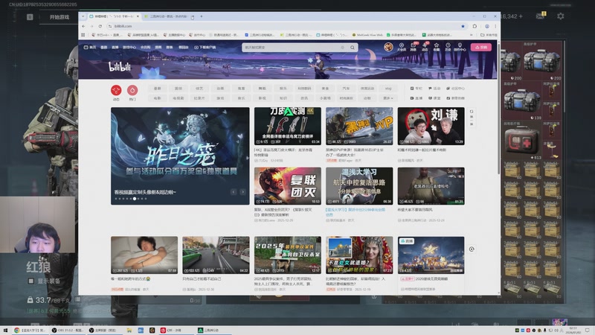Screen dimensions: 595x335
Task: Click the bilibili.com address bar
Action: (x=285, y=26)
